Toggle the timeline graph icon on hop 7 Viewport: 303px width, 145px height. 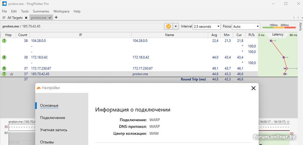pyautogui.click(x=11, y=74)
